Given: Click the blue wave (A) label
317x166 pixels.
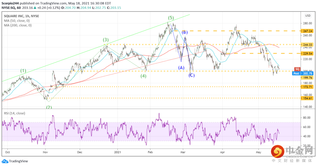Looking at the screenshot, I should click(x=181, y=68).
